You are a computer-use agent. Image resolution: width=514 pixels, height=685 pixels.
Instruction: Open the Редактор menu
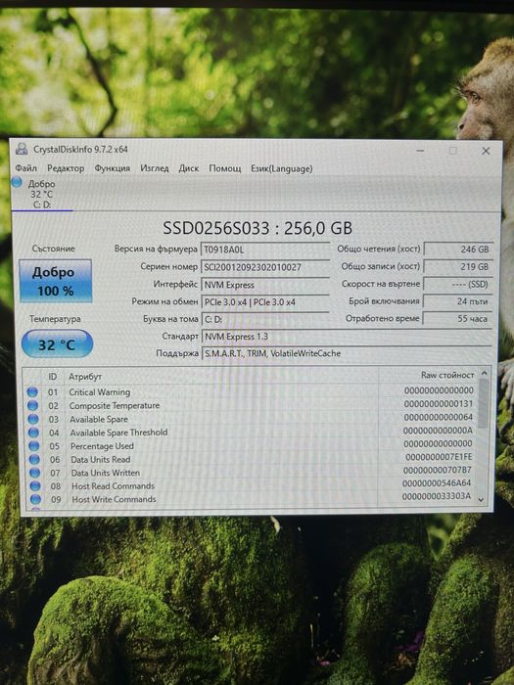(x=66, y=168)
